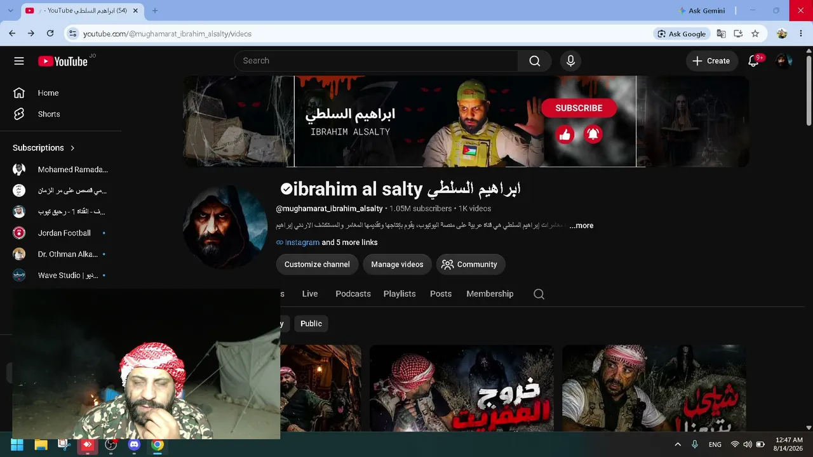This screenshot has height=457, width=813.
Task: Open the notifications bell
Action: tap(753, 61)
